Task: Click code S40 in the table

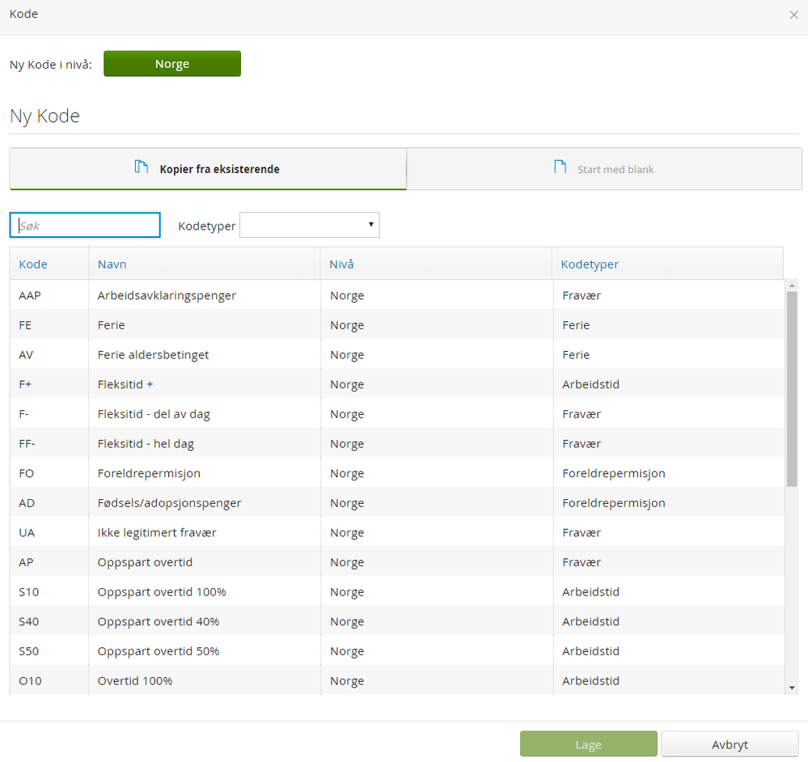Action: coord(29,621)
